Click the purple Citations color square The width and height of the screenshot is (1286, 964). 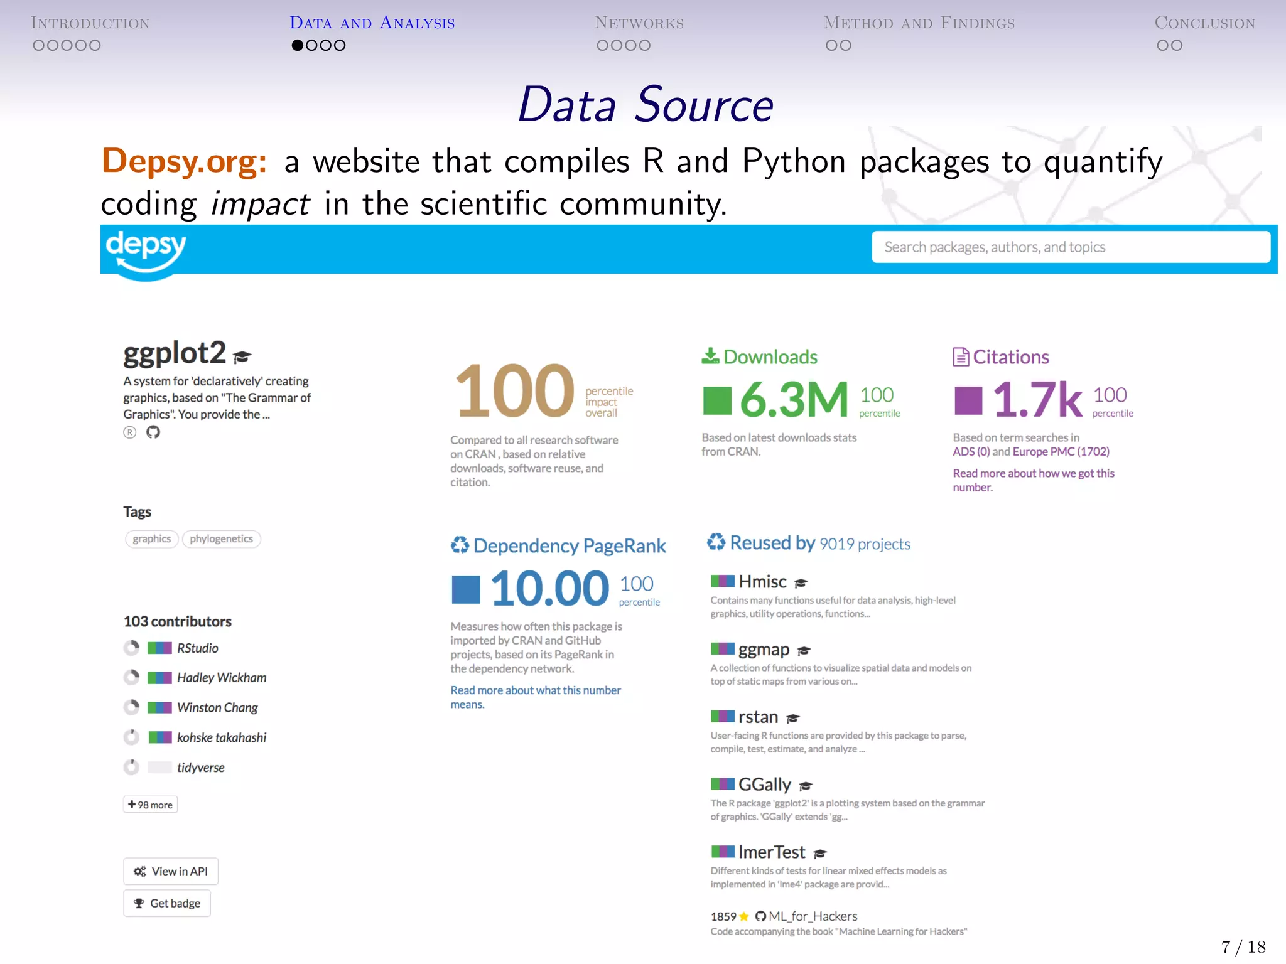pos(968,401)
